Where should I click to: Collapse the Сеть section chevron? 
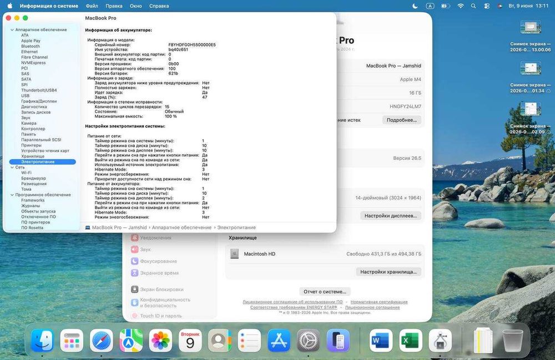coord(12,168)
